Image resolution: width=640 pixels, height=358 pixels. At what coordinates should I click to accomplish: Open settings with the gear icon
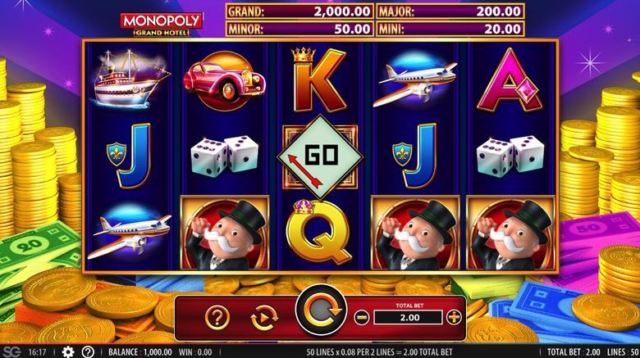coord(68,352)
